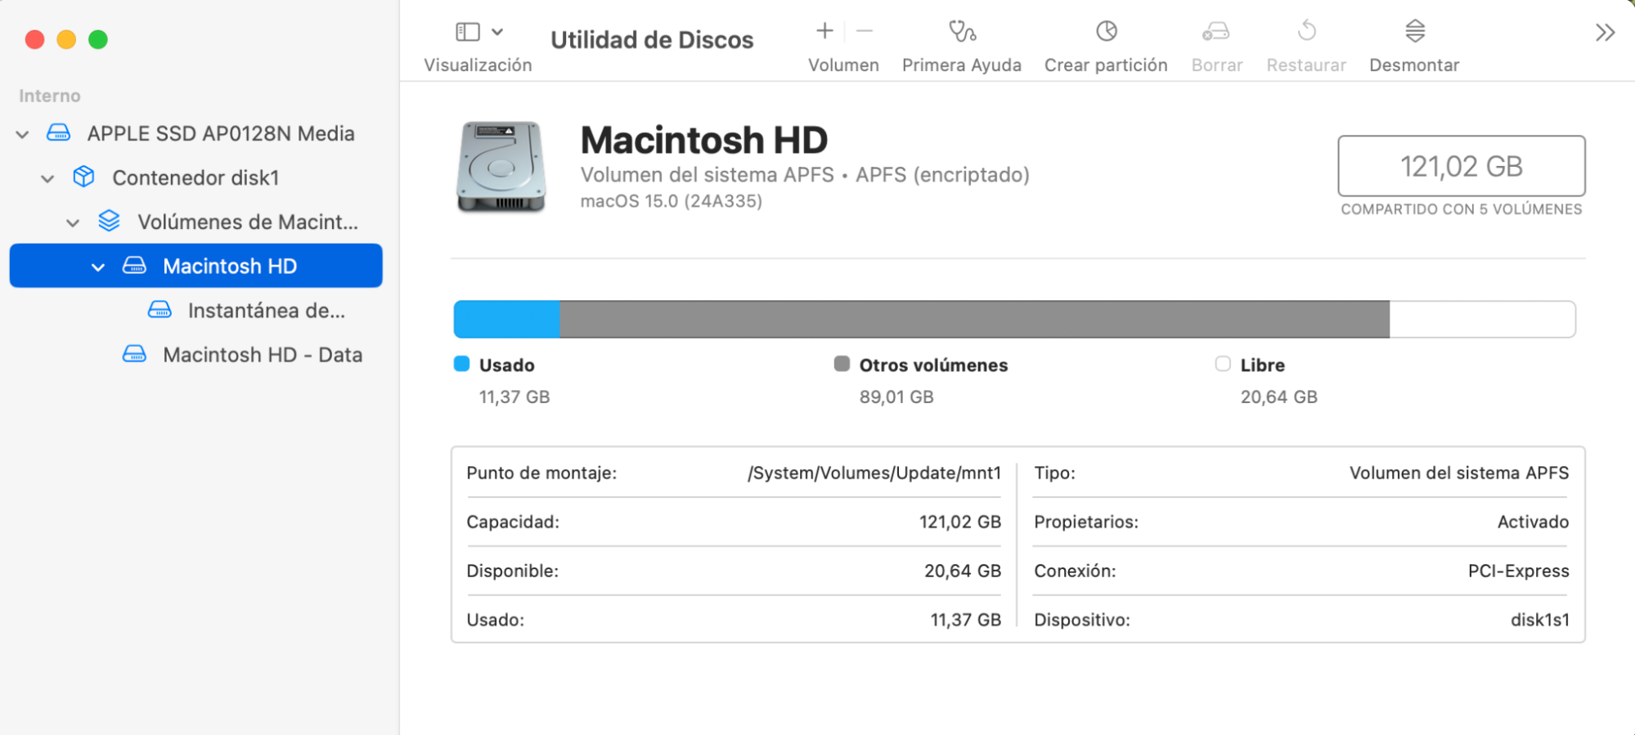Screen dimensions: 1635x735
Task: Click the green zoom window button
Action: (x=98, y=39)
